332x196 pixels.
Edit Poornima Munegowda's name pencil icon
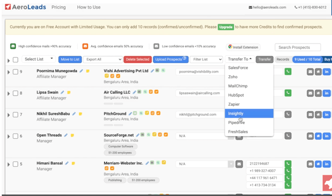click(x=81, y=71)
